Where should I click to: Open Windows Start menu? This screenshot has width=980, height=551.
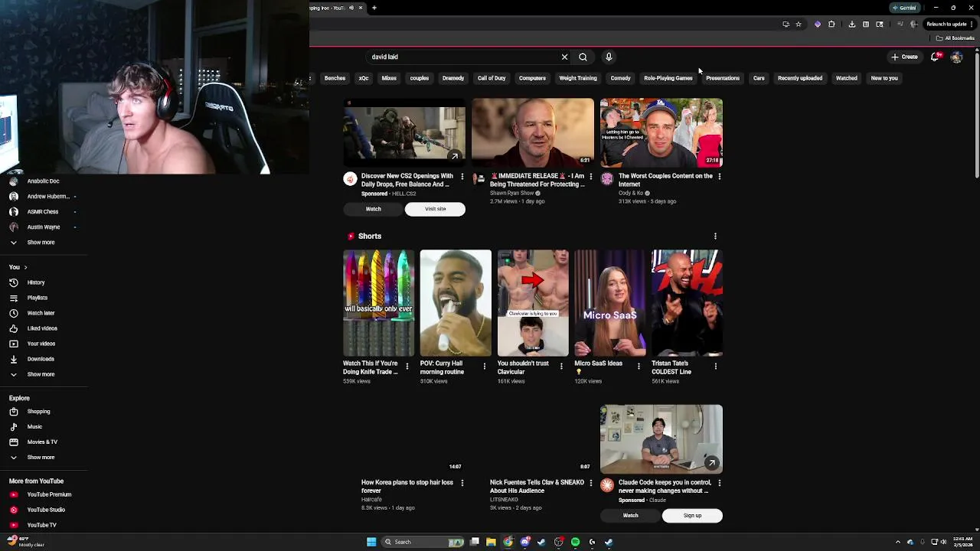click(x=371, y=542)
